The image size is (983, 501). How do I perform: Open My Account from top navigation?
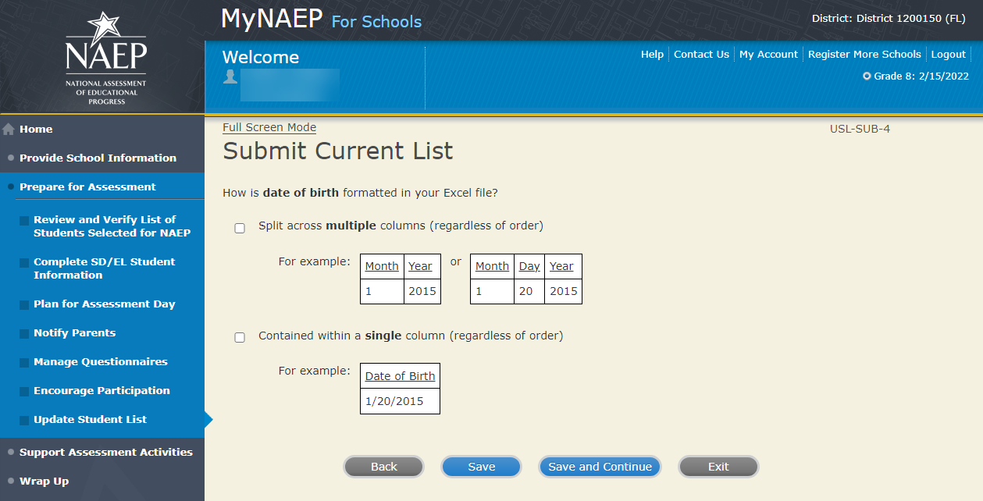click(x=768, y=55)
